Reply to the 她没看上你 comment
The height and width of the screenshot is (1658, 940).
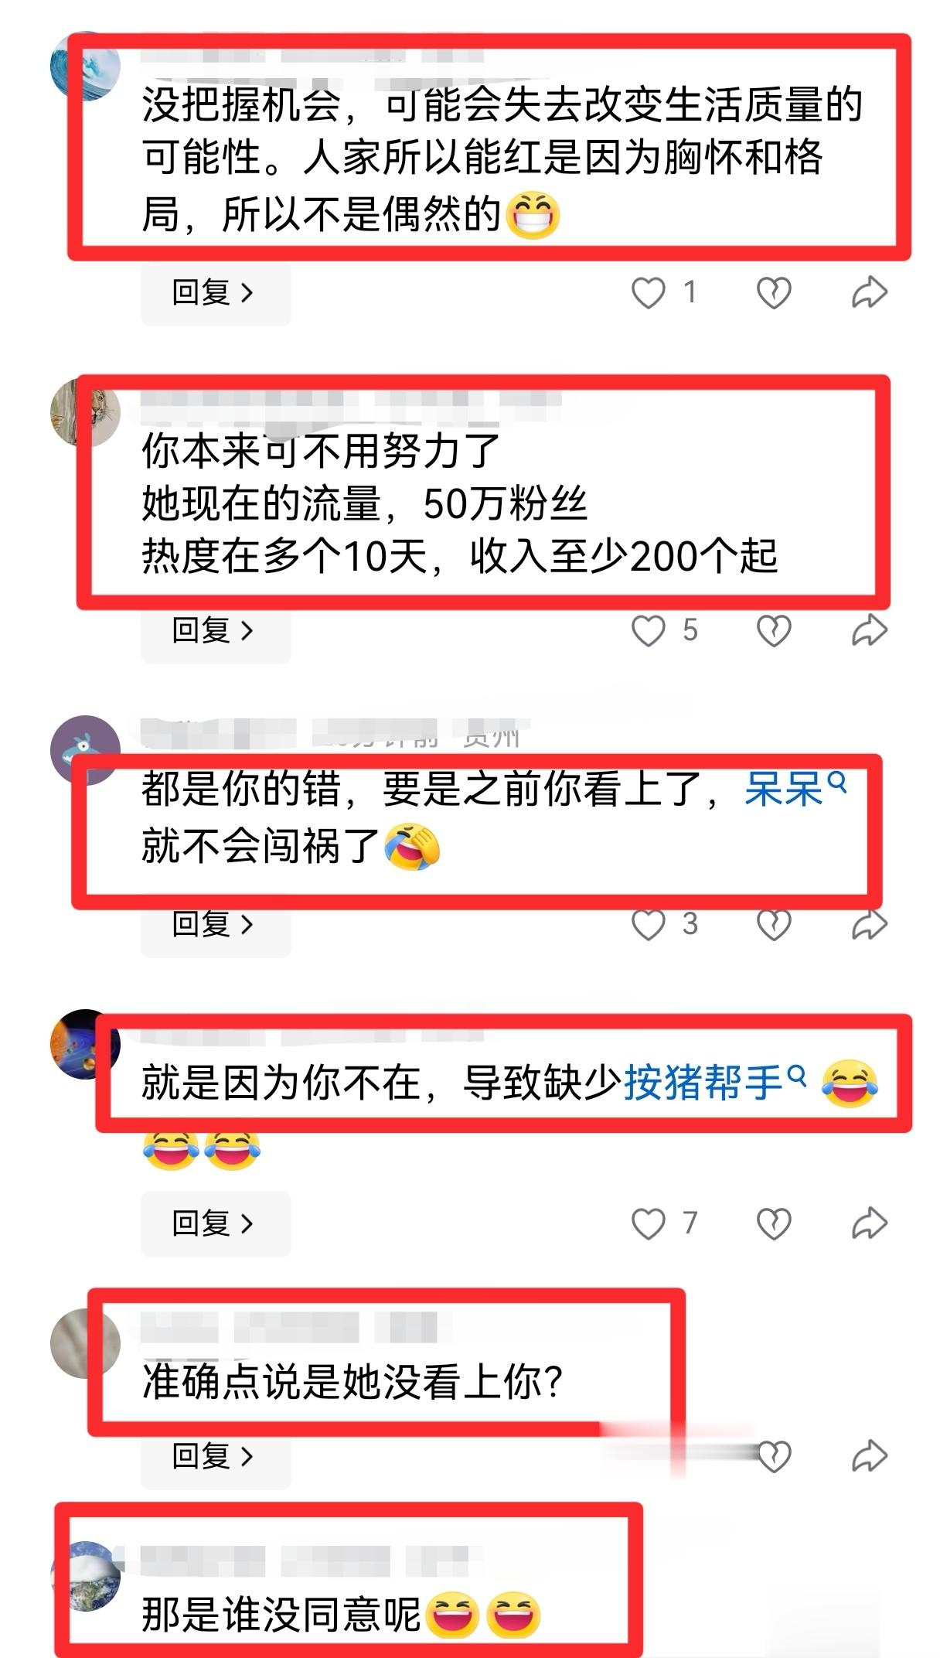pos(216,1456)
